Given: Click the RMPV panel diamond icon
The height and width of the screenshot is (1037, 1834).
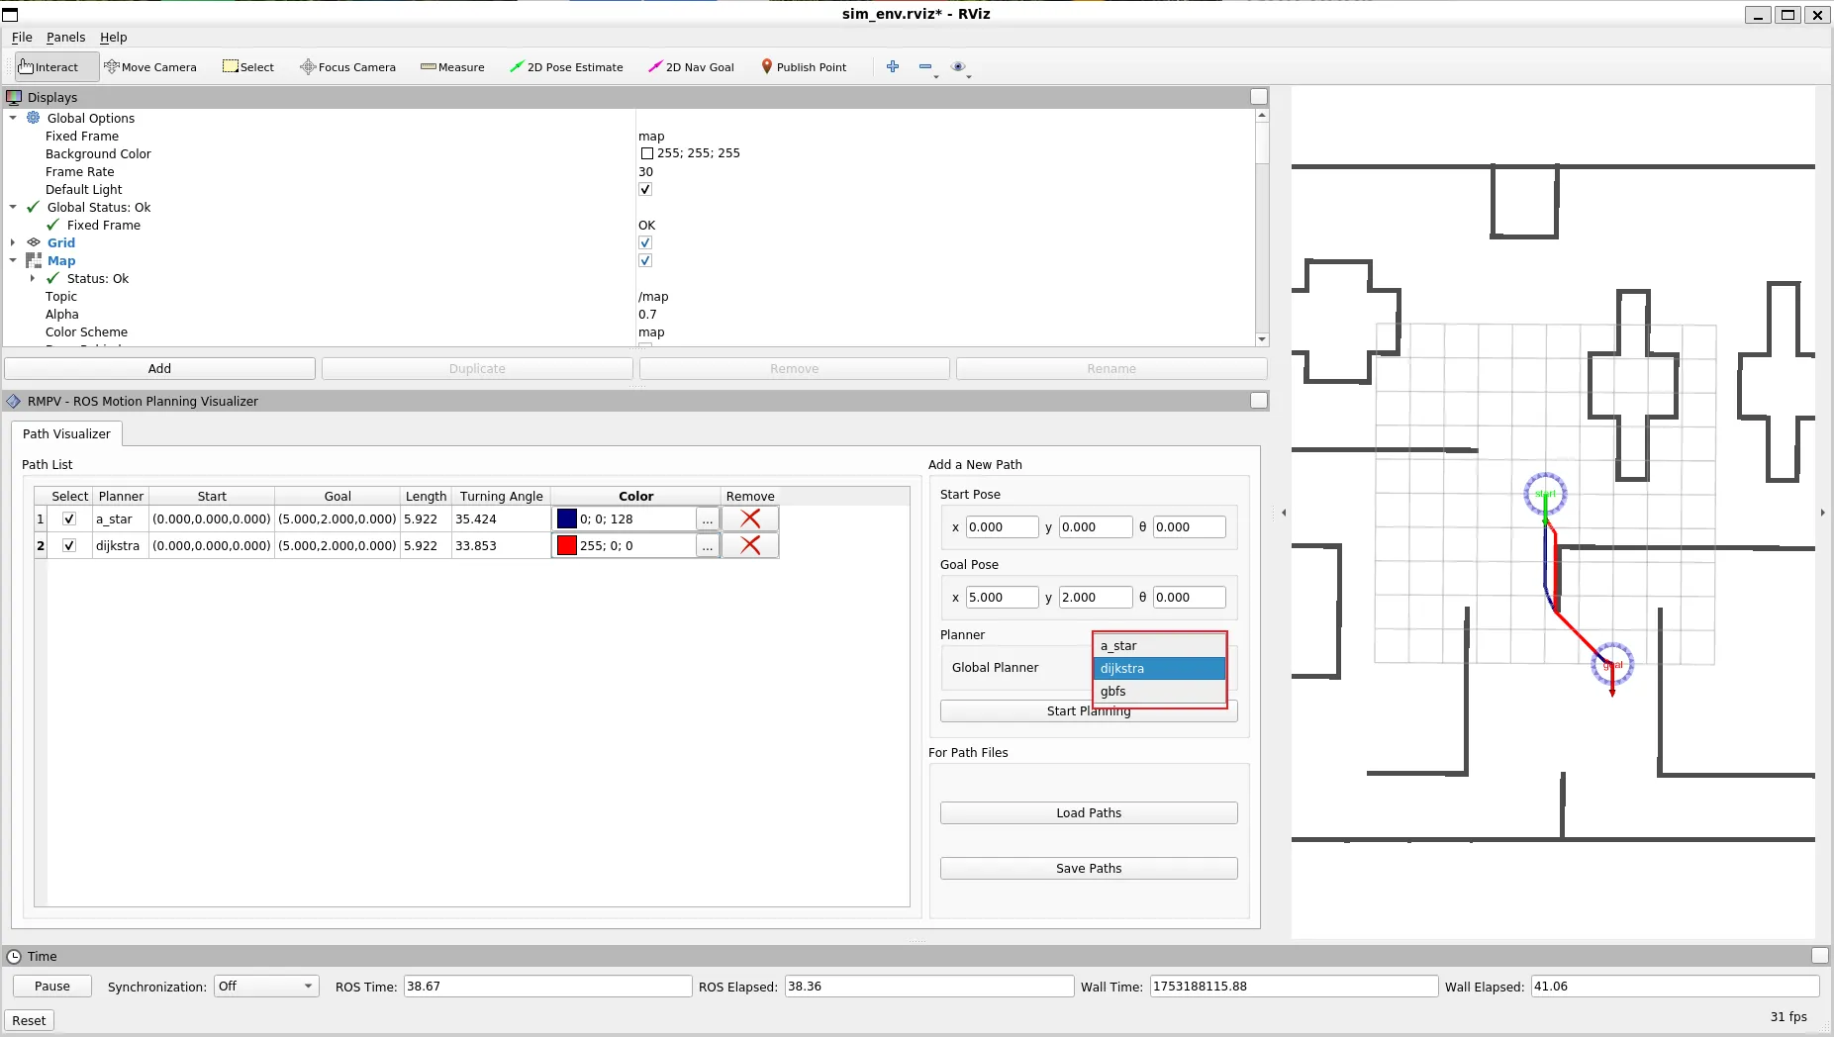Looking at the screenshot, I should (x=14, y=401).
